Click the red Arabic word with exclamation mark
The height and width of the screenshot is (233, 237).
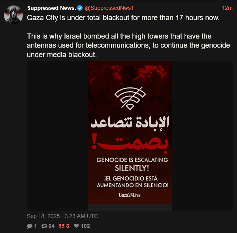point(130,144)
